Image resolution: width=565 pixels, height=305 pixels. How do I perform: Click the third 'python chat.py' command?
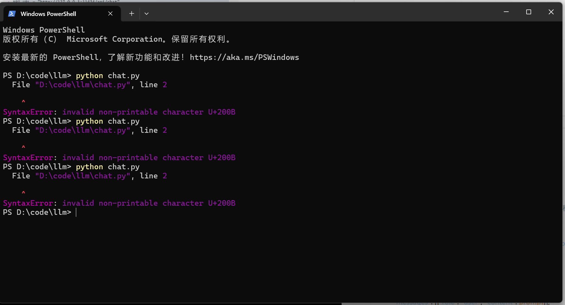pos(107,167)
